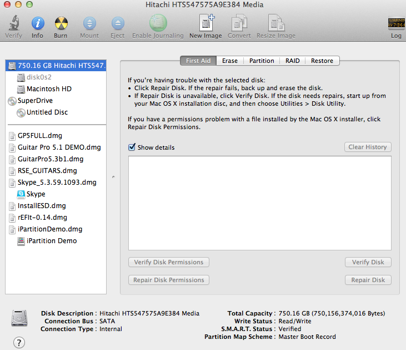Image resolution: width=406 pixels, height=350 pixels.
Task: Click the 'Read/Write' write status value
Action: (x=295, y=321)
